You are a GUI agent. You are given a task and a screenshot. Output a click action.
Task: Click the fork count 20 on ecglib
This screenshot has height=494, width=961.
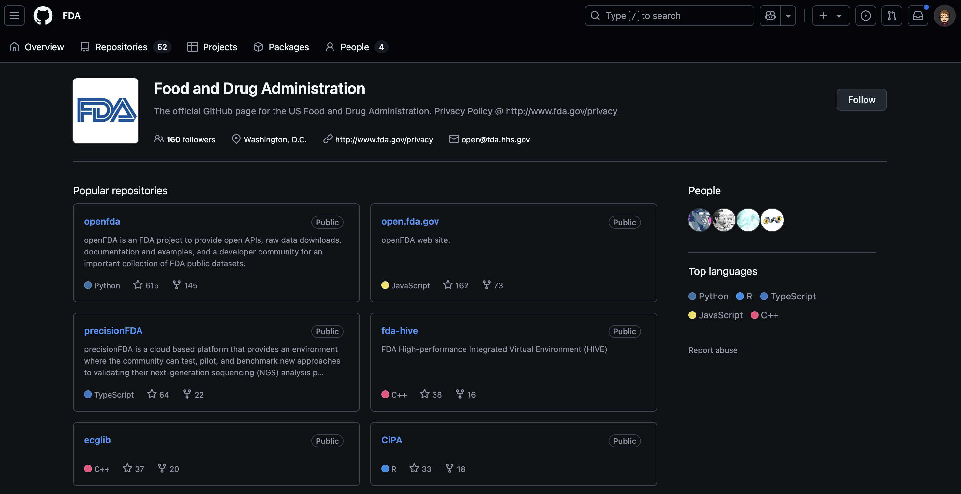tap(168, 469)
